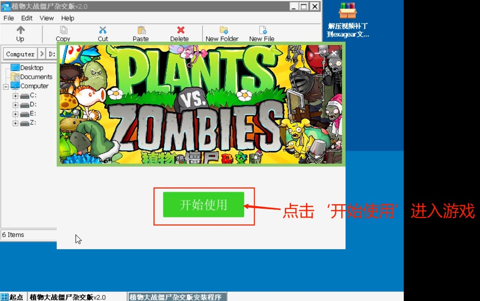Select Documents in the folder tree
Image resolution: width=480 pixels, height=301 pixels.
tap(36, 77)
